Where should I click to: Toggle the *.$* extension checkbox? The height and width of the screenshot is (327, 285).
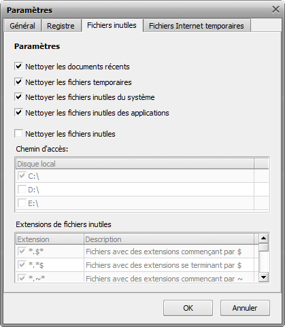tap(22, 252)
